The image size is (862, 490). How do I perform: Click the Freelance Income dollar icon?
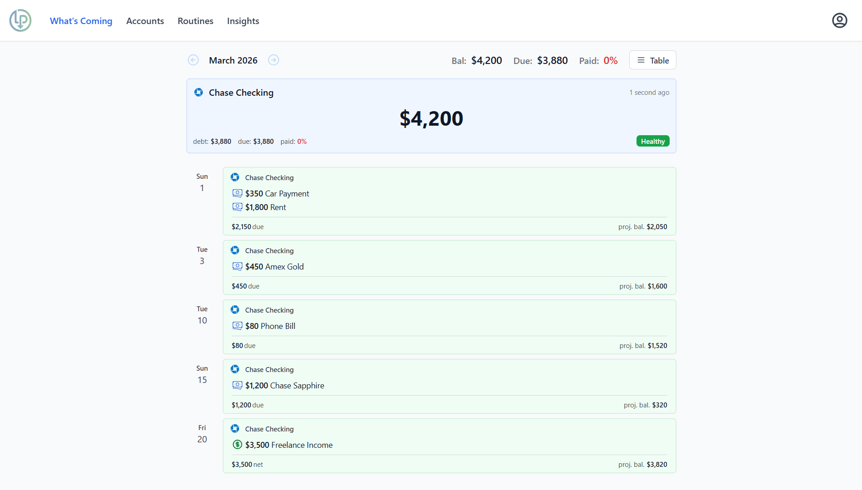click(237, 445)
